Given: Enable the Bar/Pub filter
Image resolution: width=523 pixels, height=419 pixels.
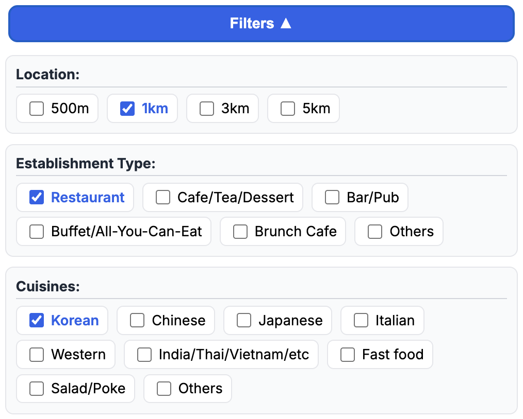Looking at the screenshot, I should click(332, 198).
